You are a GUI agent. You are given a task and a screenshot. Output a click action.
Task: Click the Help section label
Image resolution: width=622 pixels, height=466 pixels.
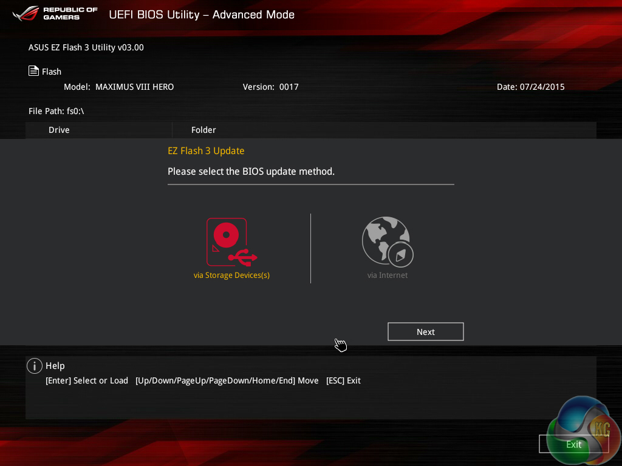pyautogui.click(x=55, y=366)
